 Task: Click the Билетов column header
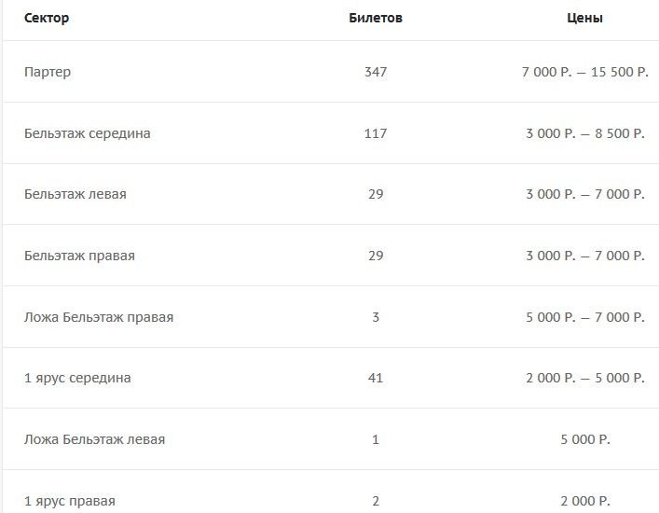coord(376,18)
